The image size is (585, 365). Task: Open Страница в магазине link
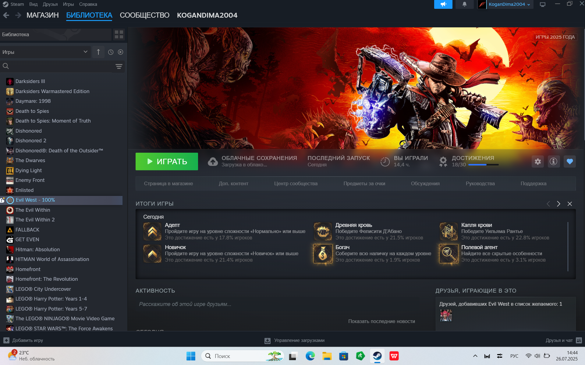pyautogui.click(x=168, y=184)
